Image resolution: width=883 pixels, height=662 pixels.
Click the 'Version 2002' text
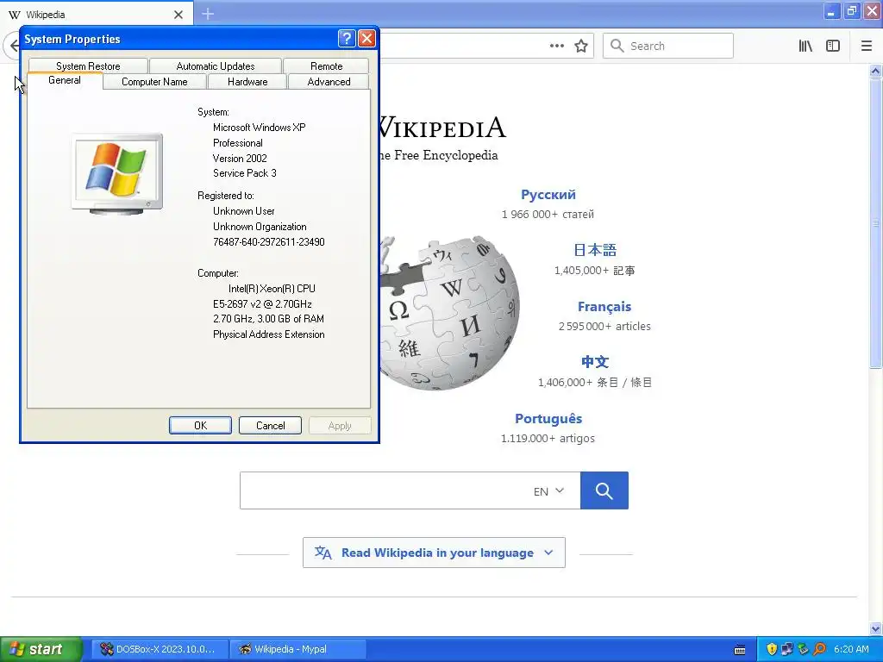[x=240, y=159]
